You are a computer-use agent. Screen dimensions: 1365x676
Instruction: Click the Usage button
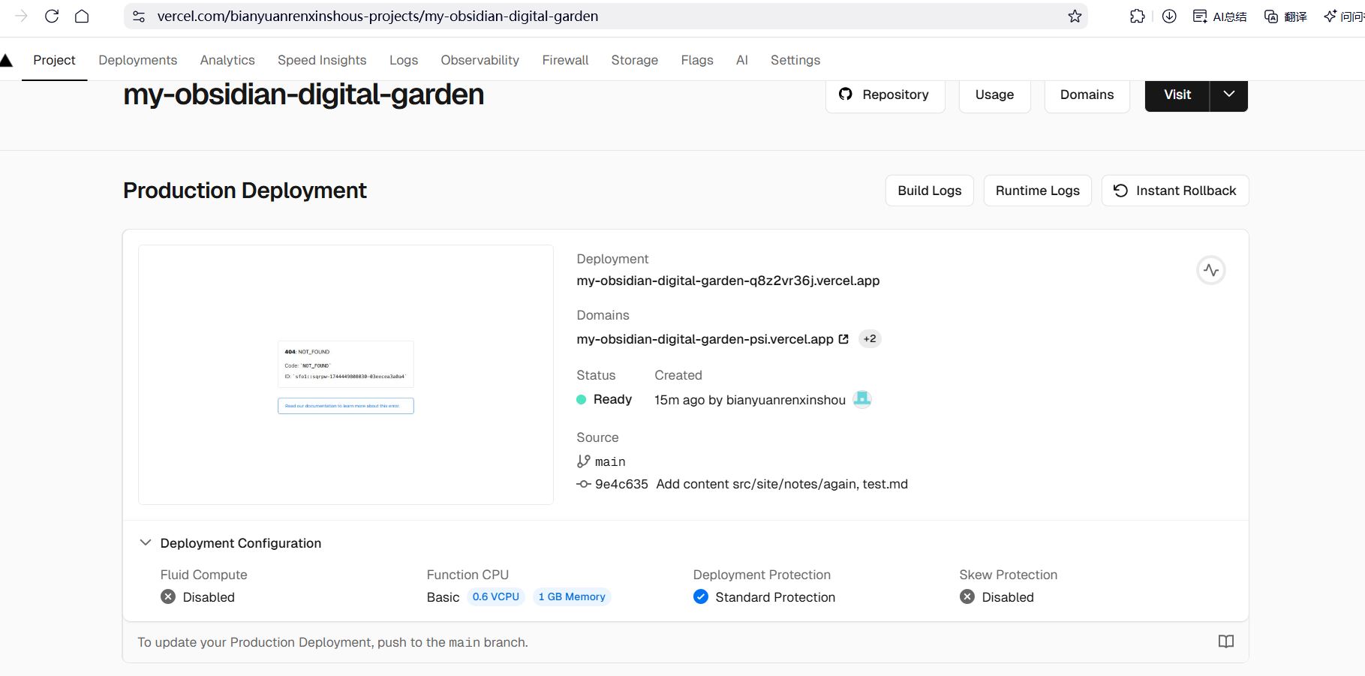point(994,95)
